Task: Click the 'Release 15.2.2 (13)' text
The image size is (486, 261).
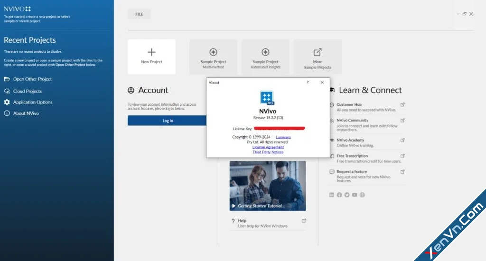Action: point(268,118)
